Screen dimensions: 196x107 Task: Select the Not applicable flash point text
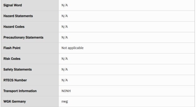click(72, 48)
